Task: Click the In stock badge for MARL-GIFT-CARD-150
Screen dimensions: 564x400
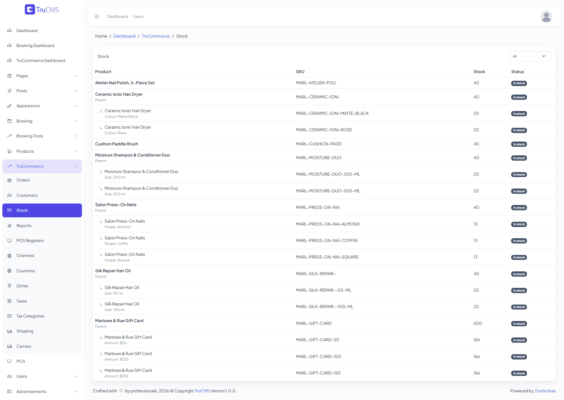Action: 519,373
